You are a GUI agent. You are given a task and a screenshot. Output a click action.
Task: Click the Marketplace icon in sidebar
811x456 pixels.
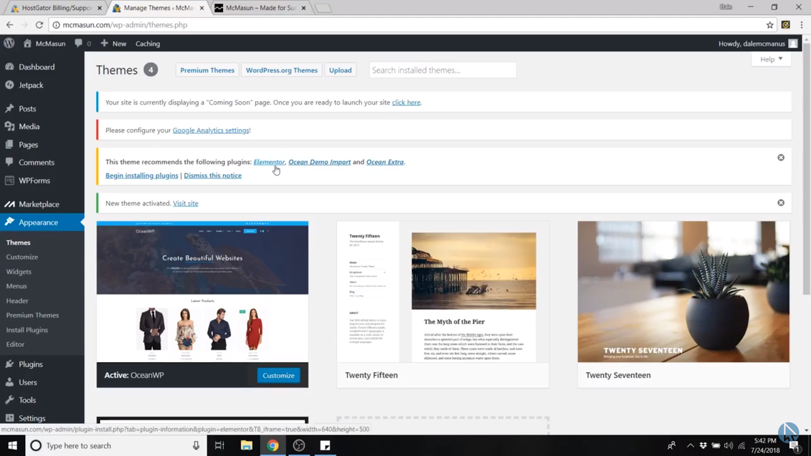coord(10,204)
